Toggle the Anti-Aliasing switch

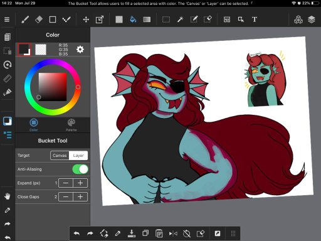(80, 169)
